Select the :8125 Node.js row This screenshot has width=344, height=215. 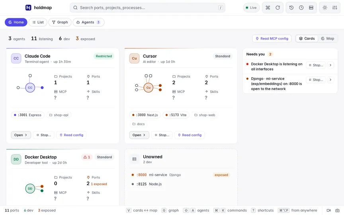(x=181, y=184)
